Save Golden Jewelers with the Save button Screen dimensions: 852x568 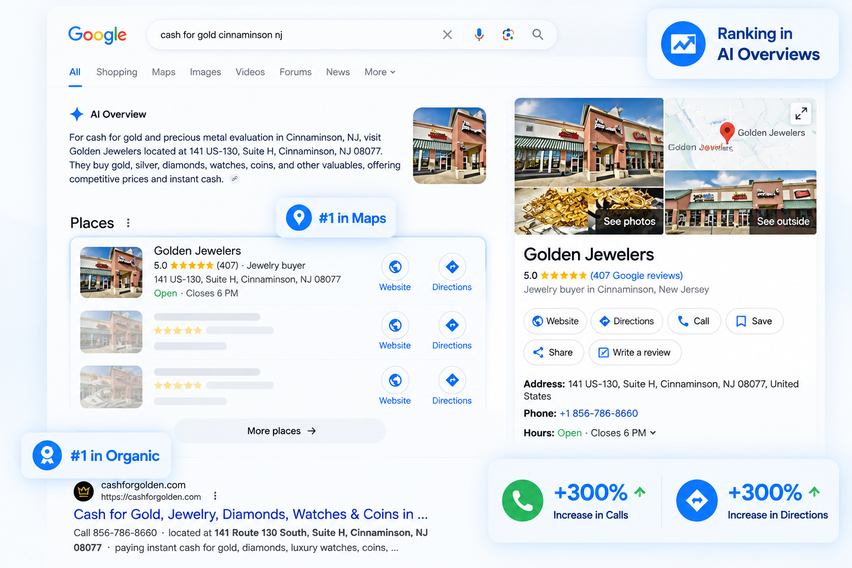[x=754, y=321]
